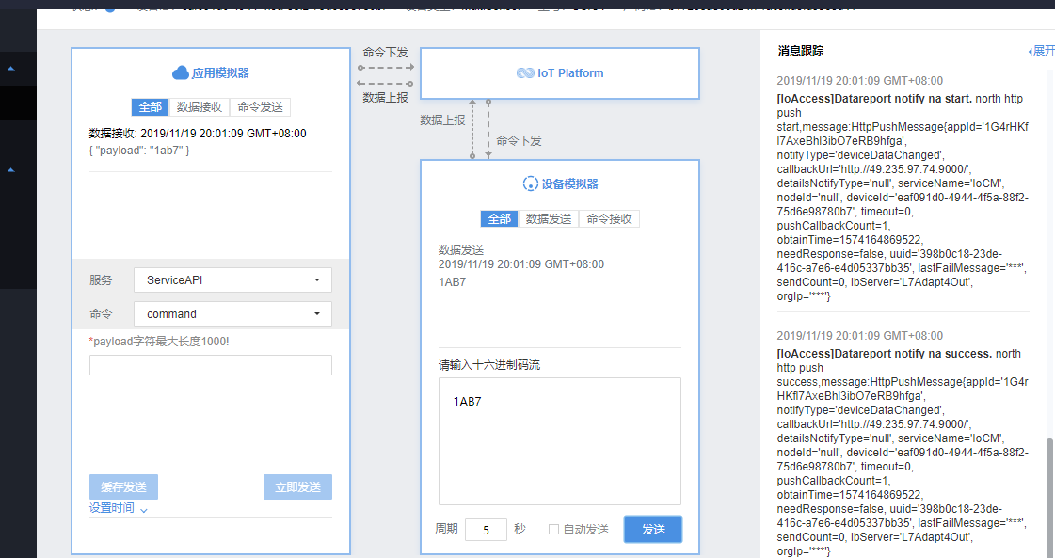1055x558 pixels.
Task: Click the cloud icon beside 应用模拟器
Action: coord(181,72)
